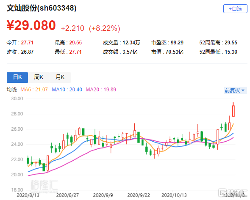Click the 2020/9/22 date axis label
The height and width of the screenshot is (200, 250).
(x=139, y=195)
